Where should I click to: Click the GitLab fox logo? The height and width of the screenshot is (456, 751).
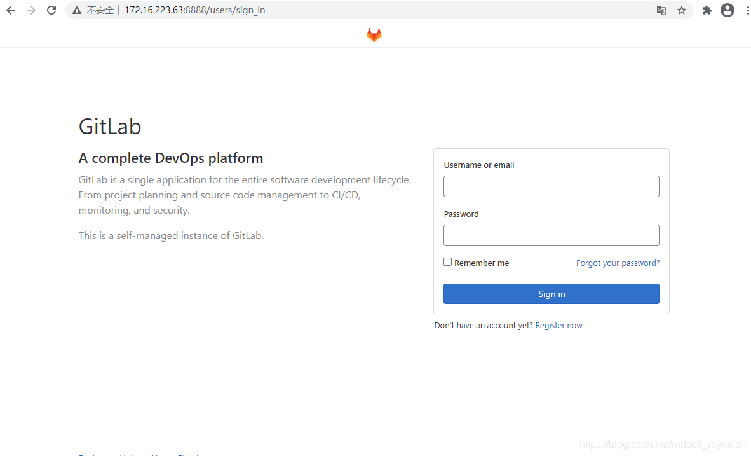(x=374, y=34)
